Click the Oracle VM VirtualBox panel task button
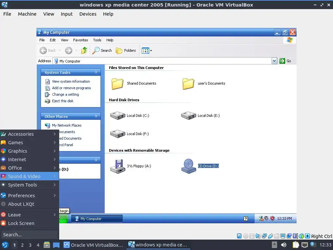 click(x=93, y=245)
